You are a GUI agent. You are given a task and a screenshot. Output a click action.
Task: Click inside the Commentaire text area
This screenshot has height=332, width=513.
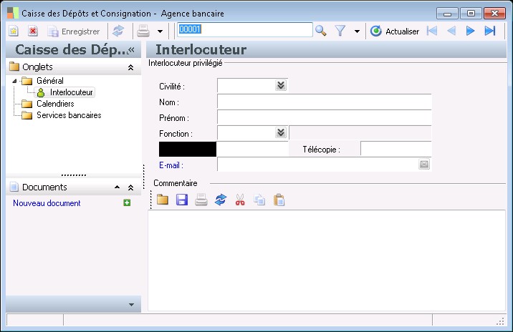[327, 260]
